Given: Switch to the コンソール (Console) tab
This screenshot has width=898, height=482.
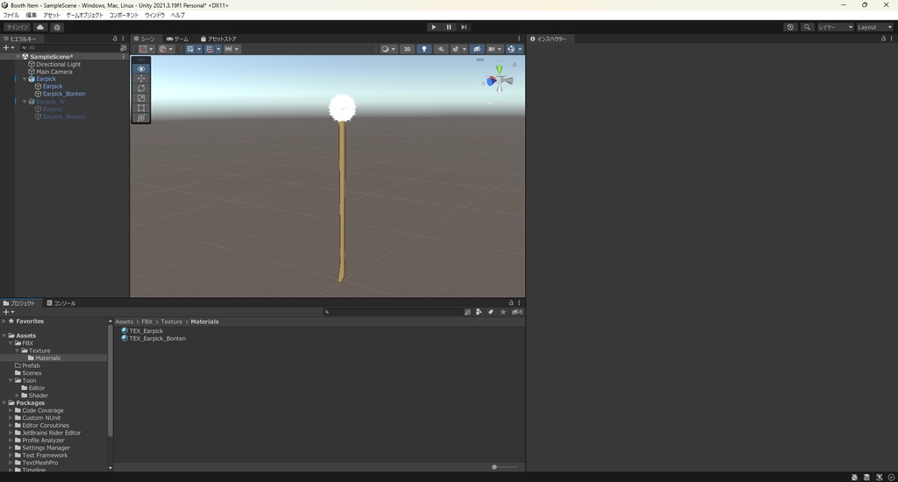Looking at the screenshot, I should coord(61,303).
